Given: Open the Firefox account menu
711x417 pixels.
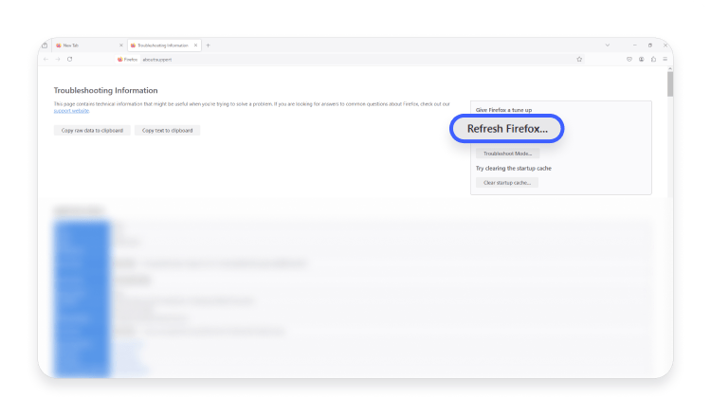Looking at the screenshot, I should click(x=642, y=59).
